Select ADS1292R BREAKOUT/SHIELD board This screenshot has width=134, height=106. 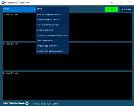(53, 14)
